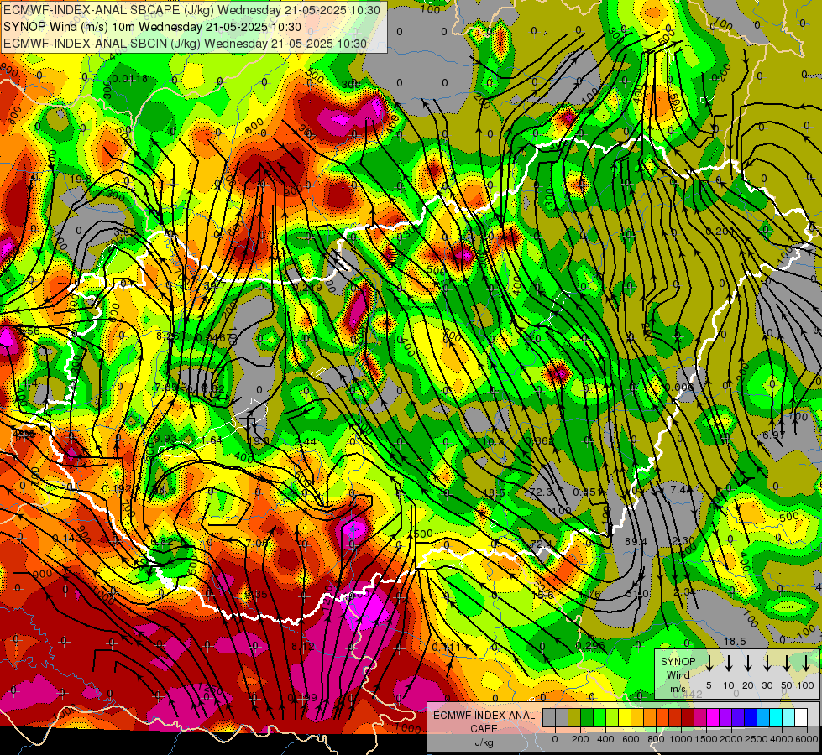Click the 50 m/s wind arrow in legend
822x755 pixels.
point(787,663)
